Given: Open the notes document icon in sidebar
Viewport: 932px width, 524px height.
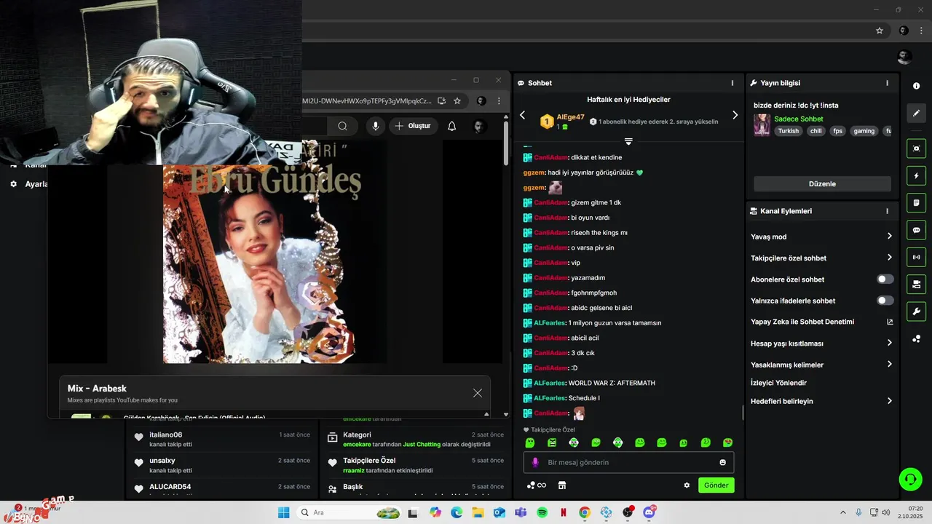Looking at the screenshot, I should pyautogui.click(x=916, y=202).
